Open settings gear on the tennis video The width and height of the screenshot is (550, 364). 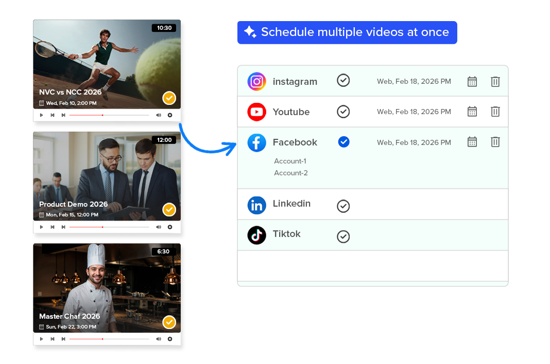pyautogui.click(x=170, y=115)
